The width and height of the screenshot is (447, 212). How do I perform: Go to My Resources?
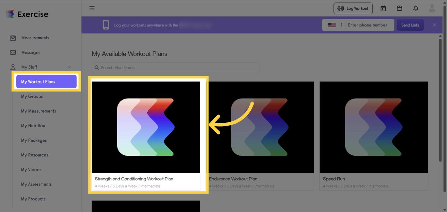pos(35,155)
